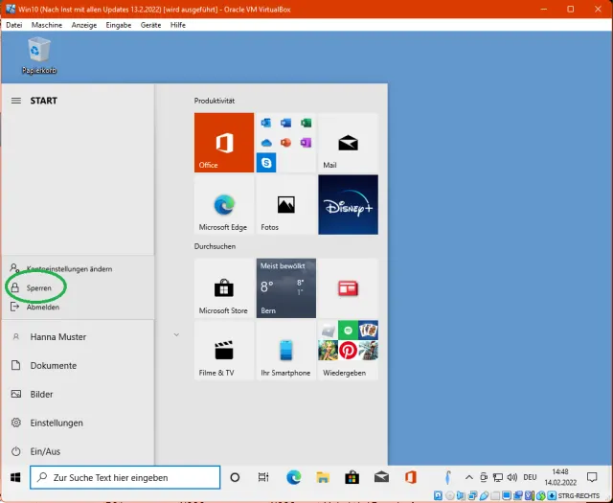The image size is (613, 503).
Task: Open the Geräte menu
Action: (150, 25)
